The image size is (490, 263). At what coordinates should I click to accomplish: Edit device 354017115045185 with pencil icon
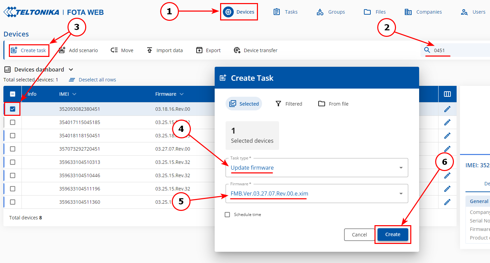447,122
